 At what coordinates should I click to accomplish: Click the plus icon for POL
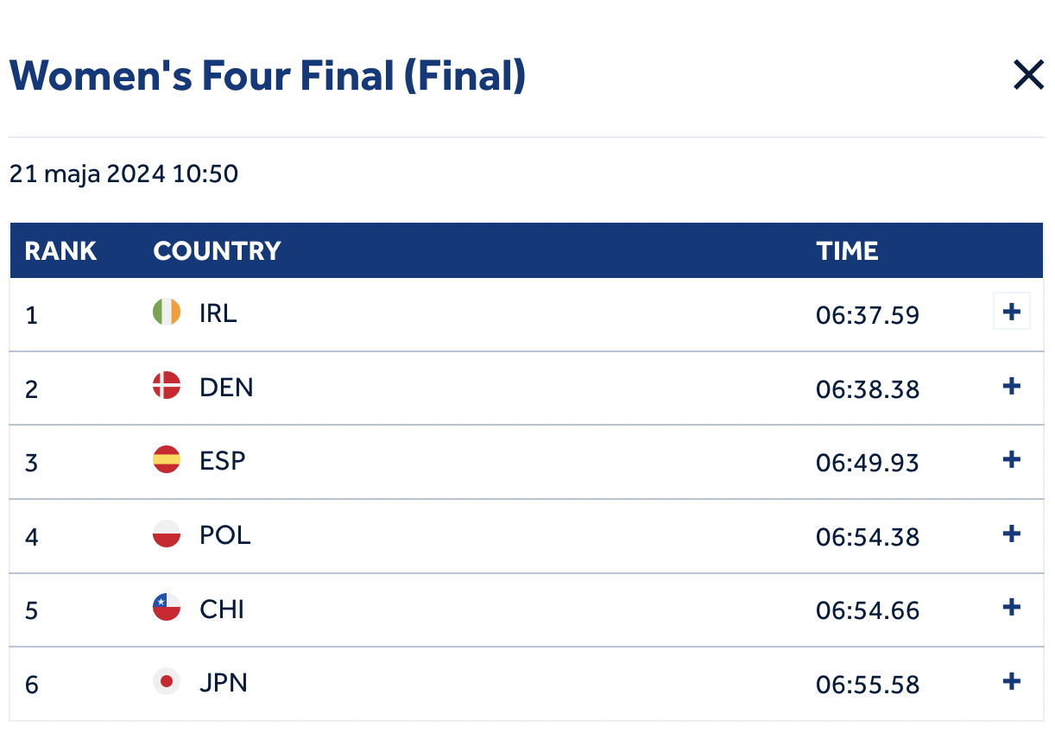pyautogui.click(x=1011, y=534)
